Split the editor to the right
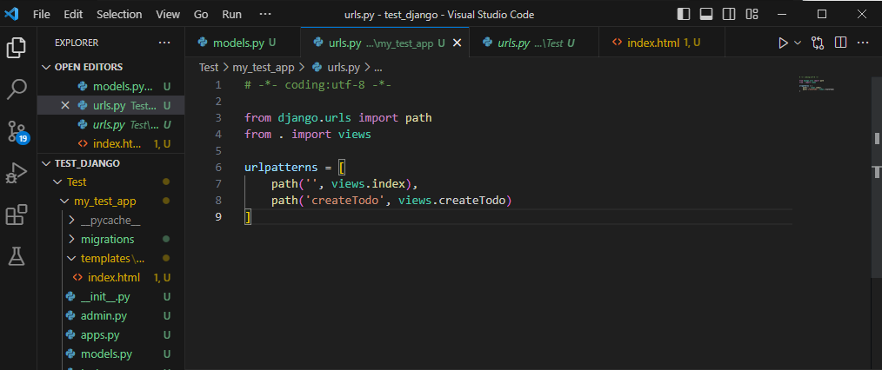882x370 pixels. coord(840,43)
